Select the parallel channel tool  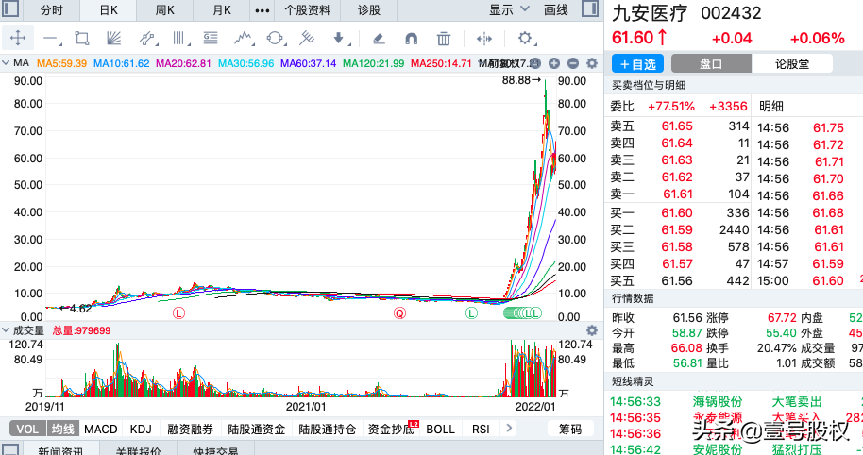tap(148, 38)
